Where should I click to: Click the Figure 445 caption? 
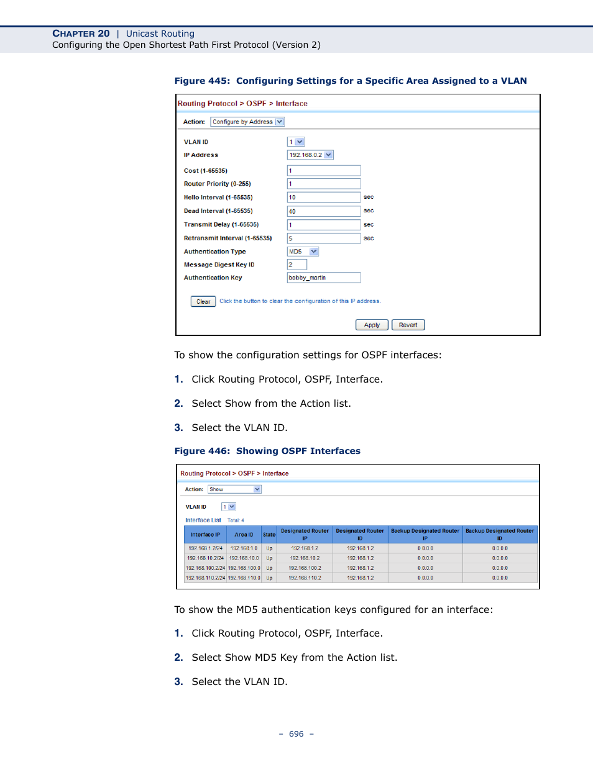pyautogui.click(x=351, y=81)
